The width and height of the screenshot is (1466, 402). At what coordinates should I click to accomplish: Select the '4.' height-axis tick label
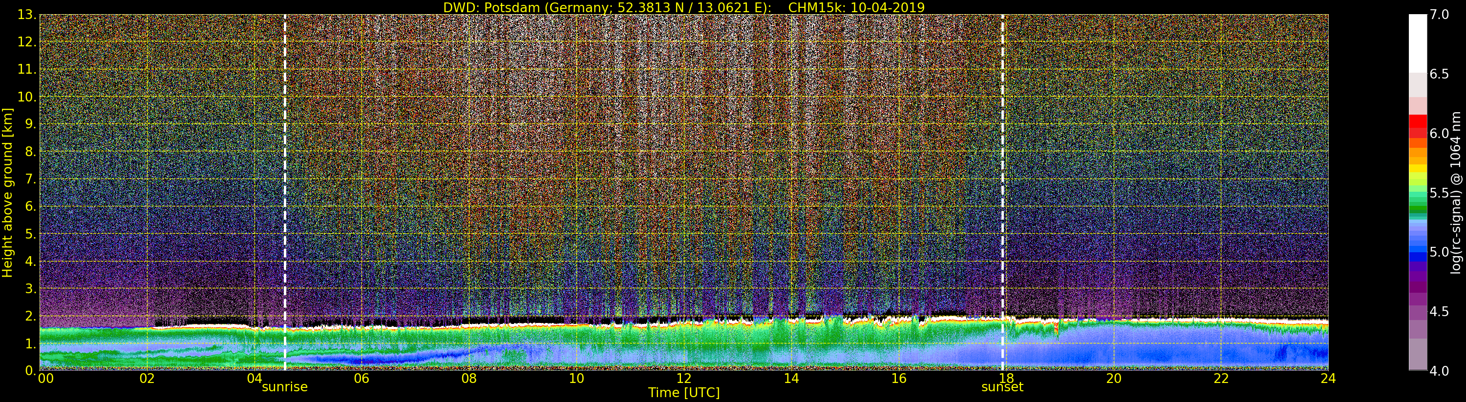tap(31, 261)
